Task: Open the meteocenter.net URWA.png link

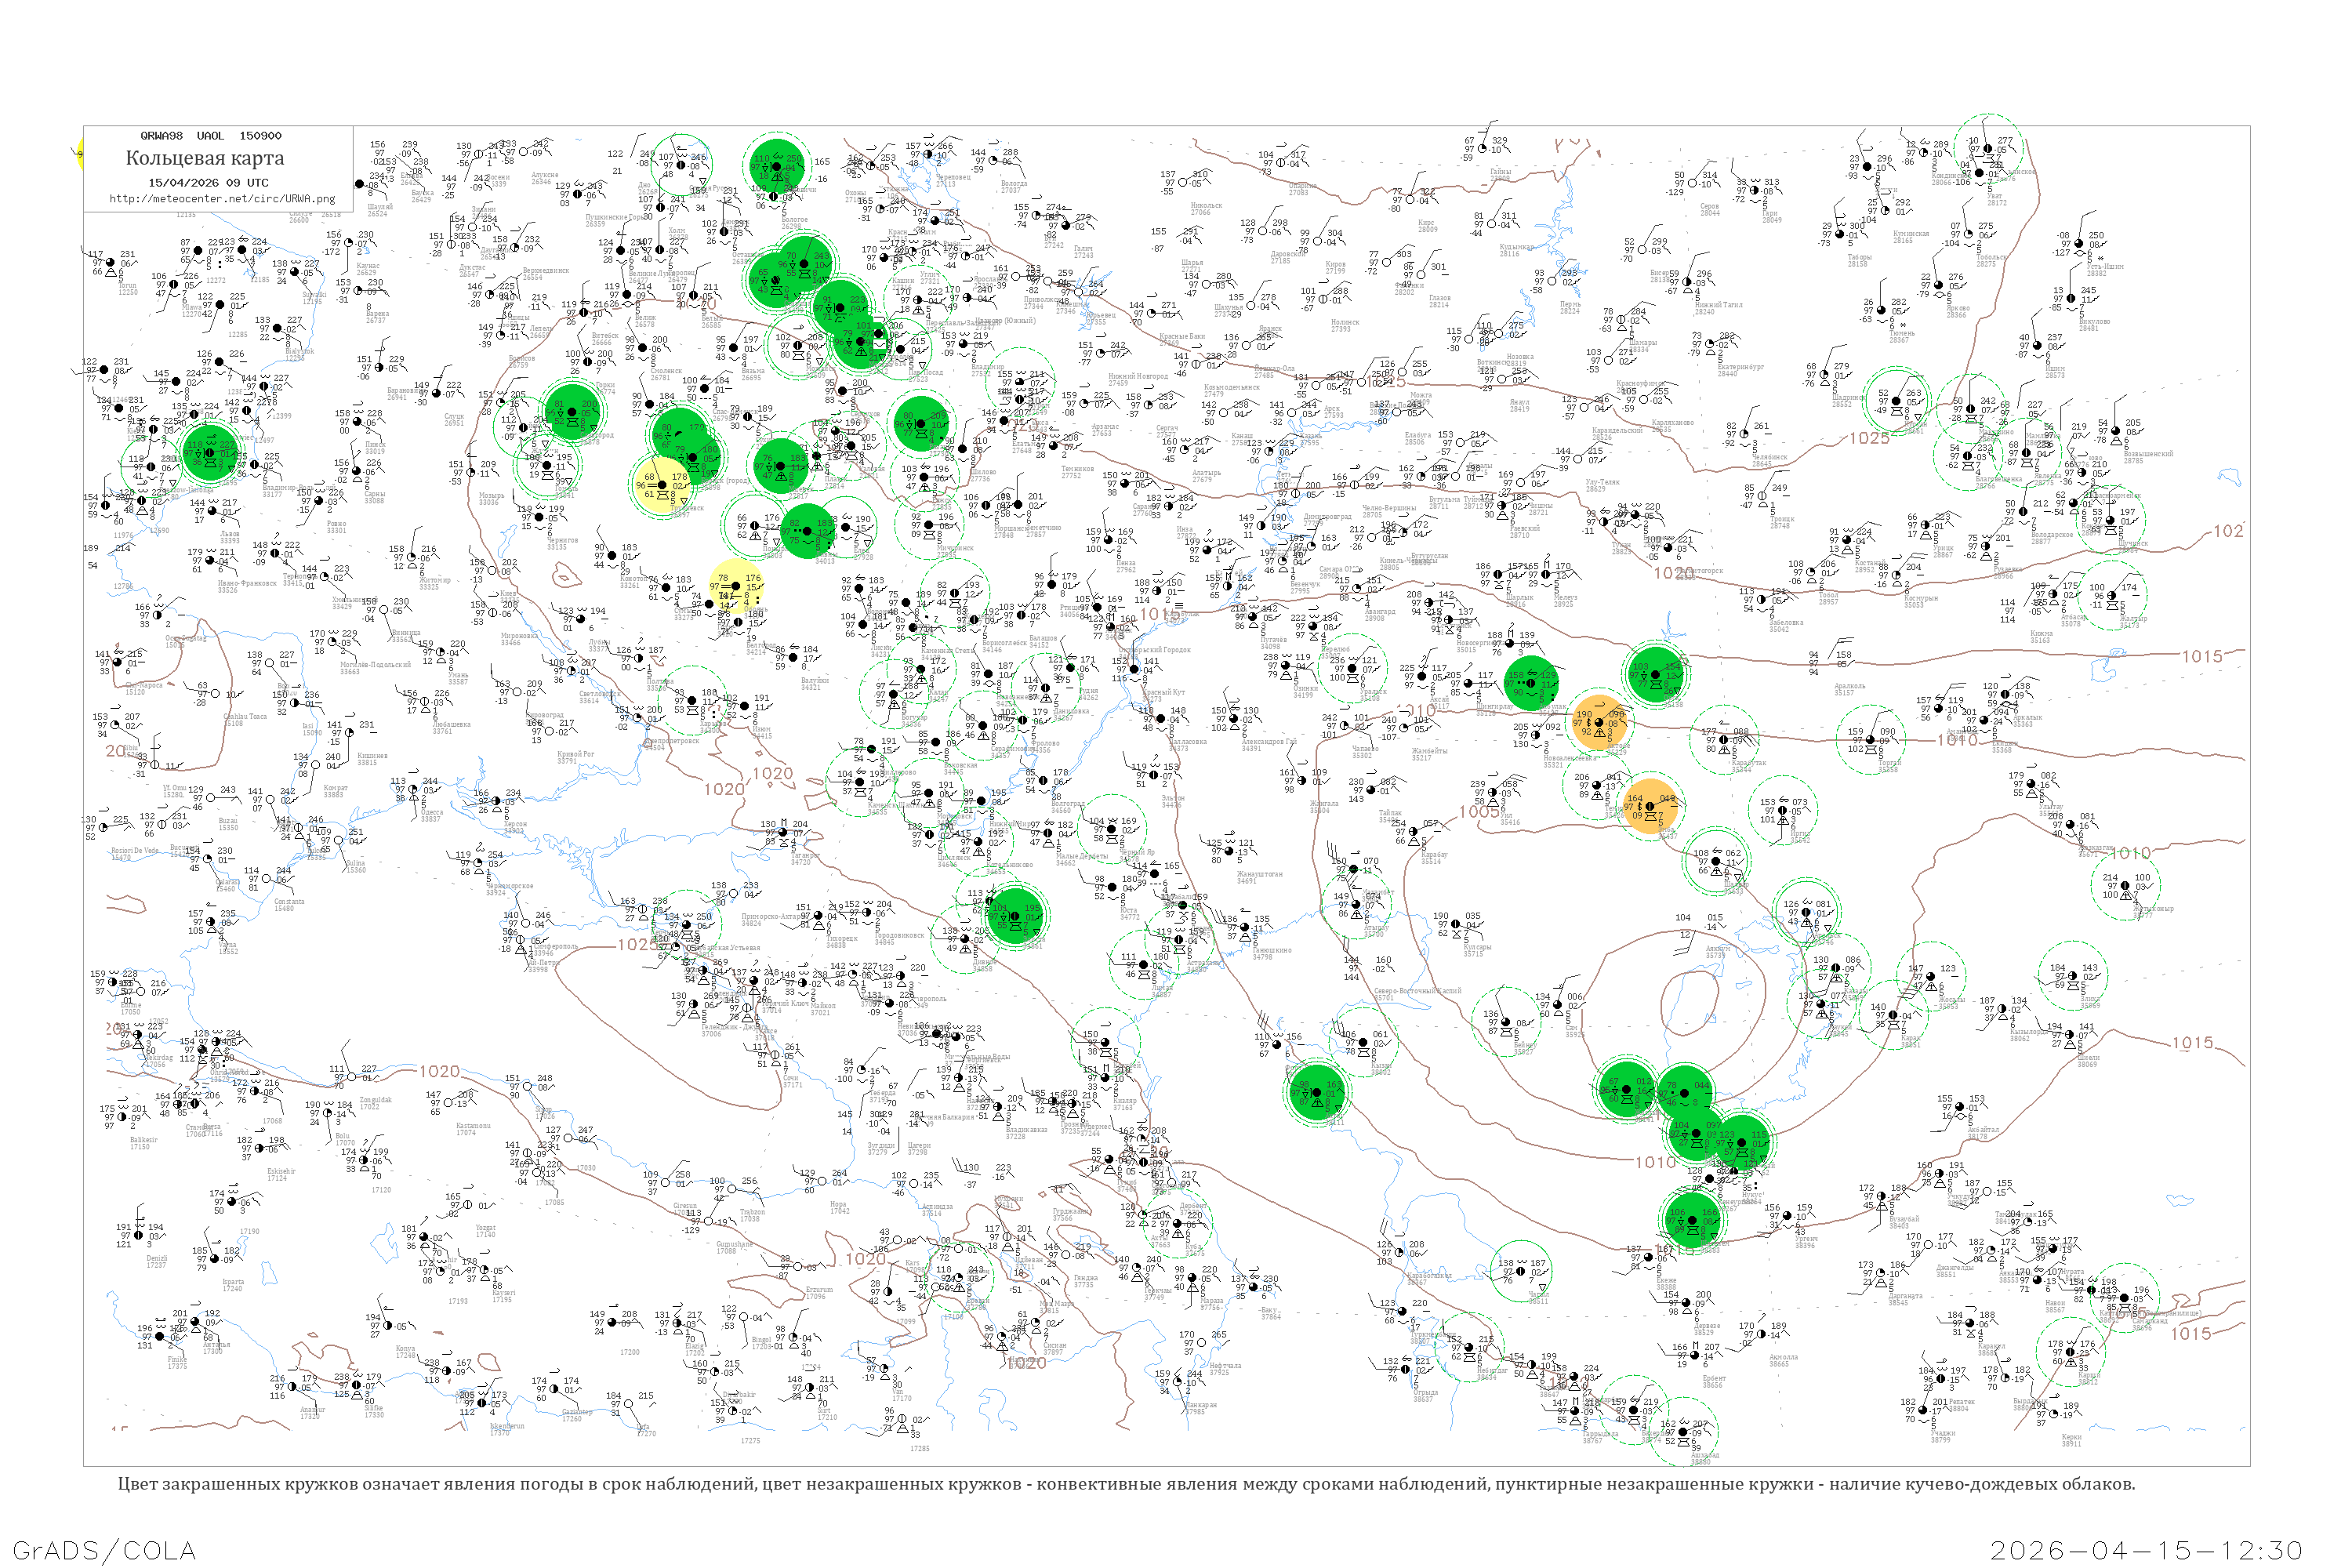Action: pos(222,199)
